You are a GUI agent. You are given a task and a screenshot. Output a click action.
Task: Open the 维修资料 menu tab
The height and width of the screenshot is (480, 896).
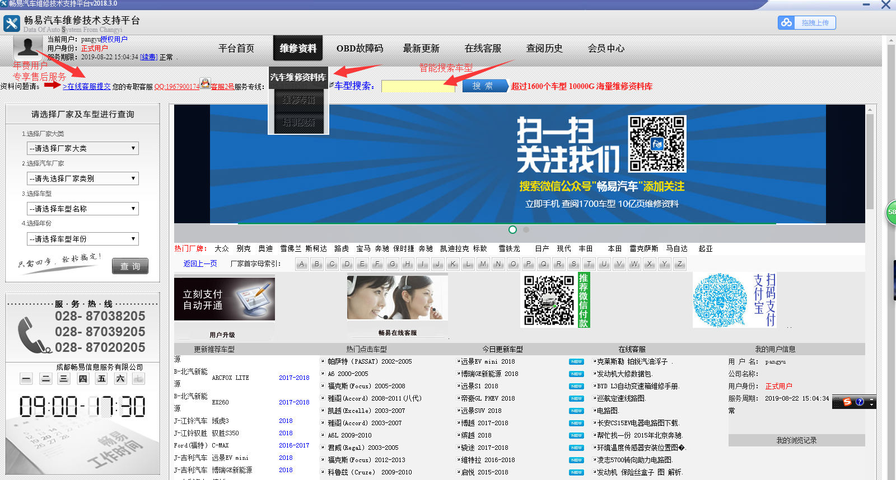click(298, 49)
